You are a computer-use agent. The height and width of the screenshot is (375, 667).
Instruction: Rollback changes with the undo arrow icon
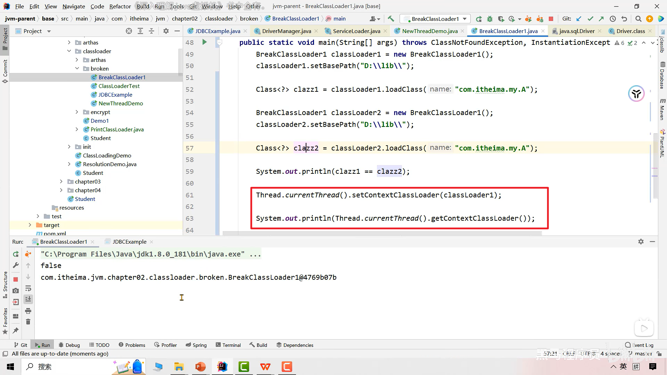[x=624, y=19]
